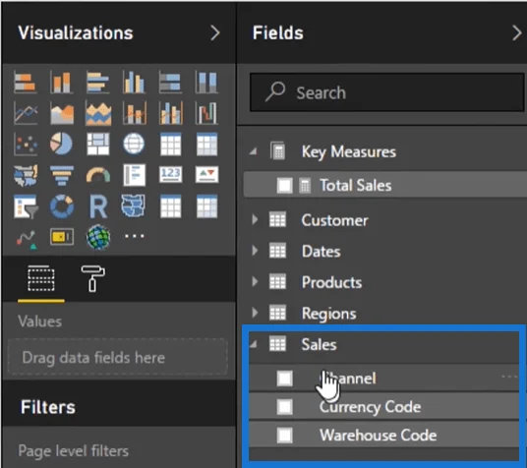Switch to the Format paint roller tab

click(x=93, y=278)
